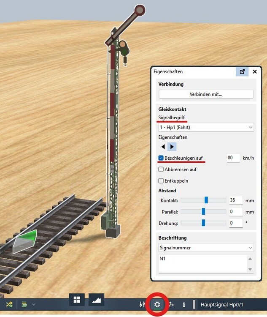Enable the Entkuppeln checkbox
This screenshot has height=317, width=267.
[x=161, y=181]
